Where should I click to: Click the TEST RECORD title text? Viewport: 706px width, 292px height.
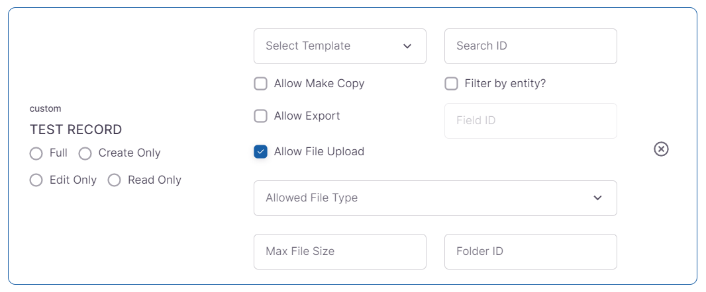76,130
